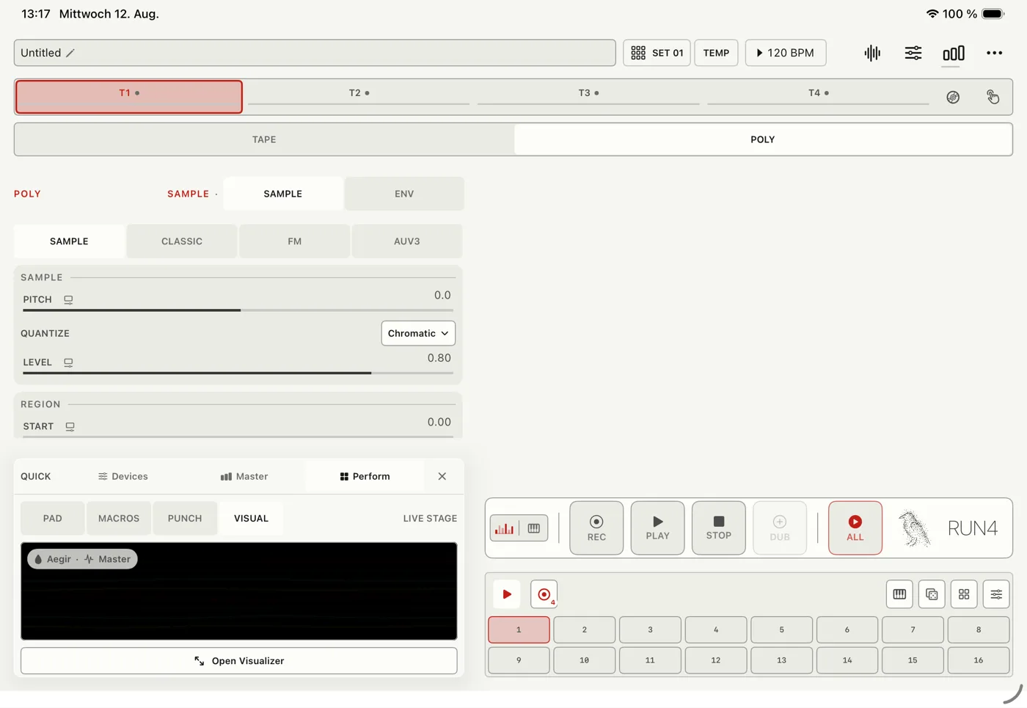Expand the Chromatic quantize dropdown

(x=418, y=333)
